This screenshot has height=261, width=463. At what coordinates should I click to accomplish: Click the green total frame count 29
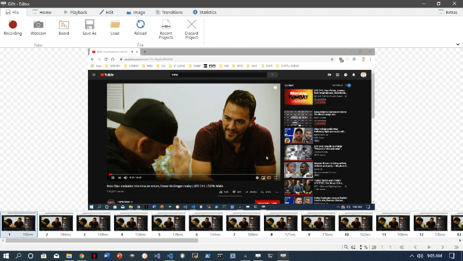point(374,247)
